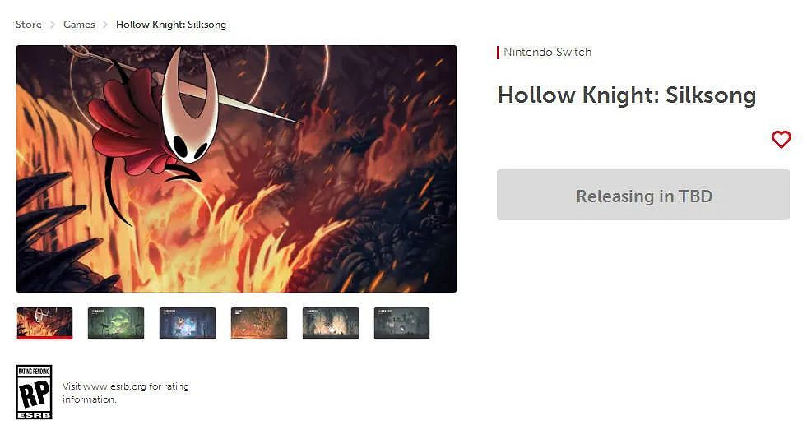The image size is (807, 434).
Task: Click the Hollow Knight: Silksong page title
Action: pos(626,95)
